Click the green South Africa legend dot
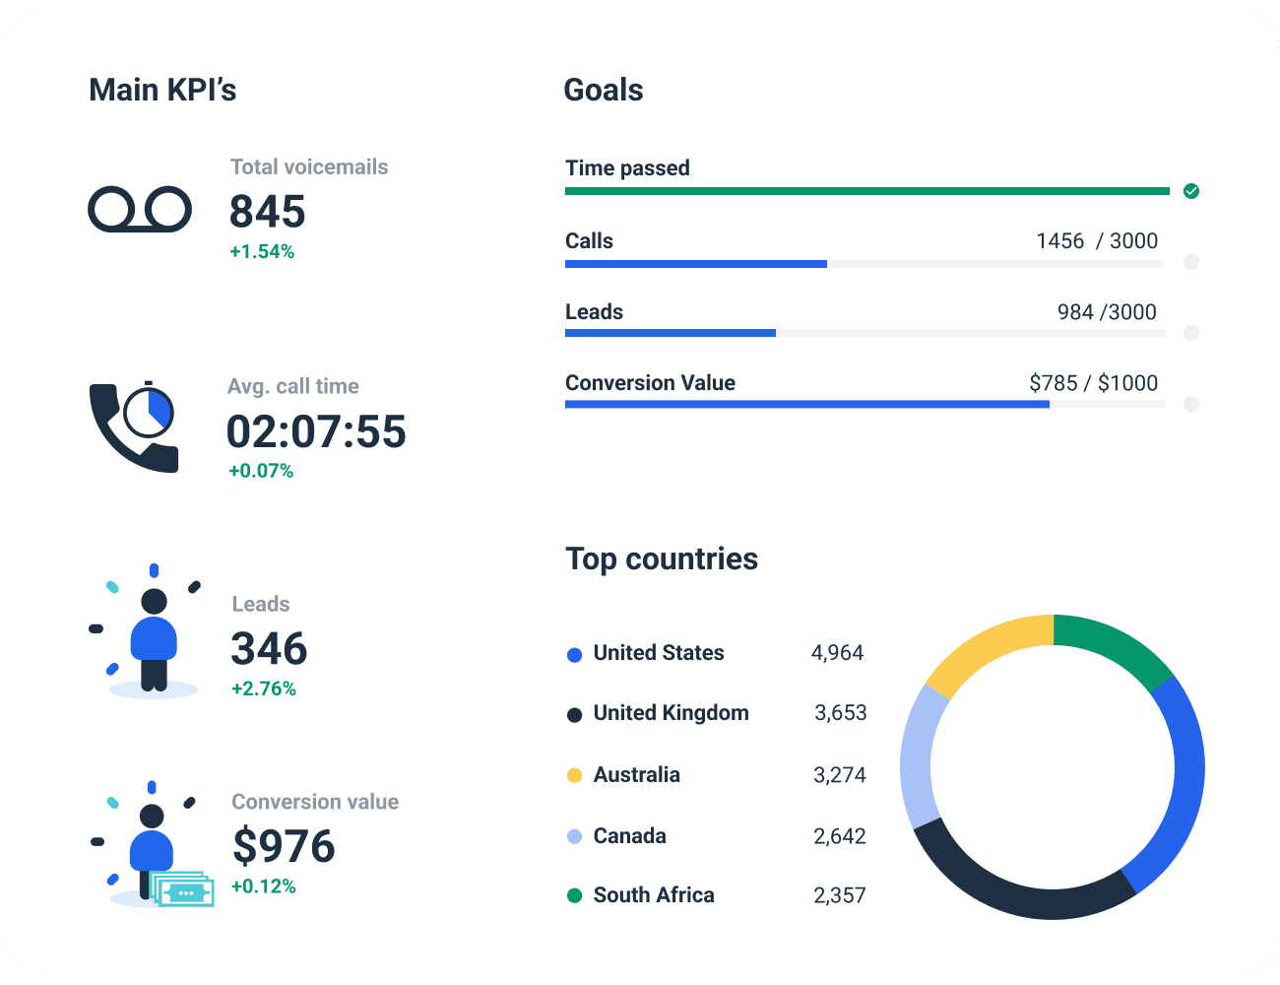 pos(574,895)
